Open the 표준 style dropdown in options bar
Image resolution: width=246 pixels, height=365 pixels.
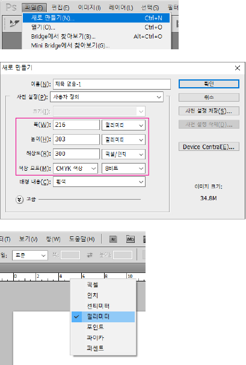(30, 256)
